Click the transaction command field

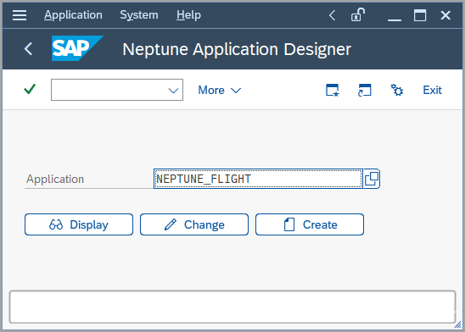pos(117,90)
